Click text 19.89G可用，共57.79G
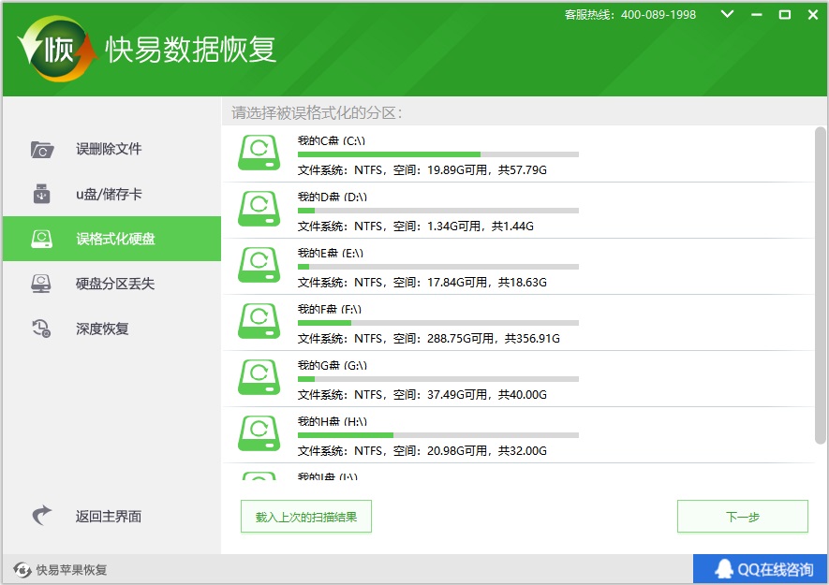Viewport: 829px width, 585px height. click(x=487, y=170)
